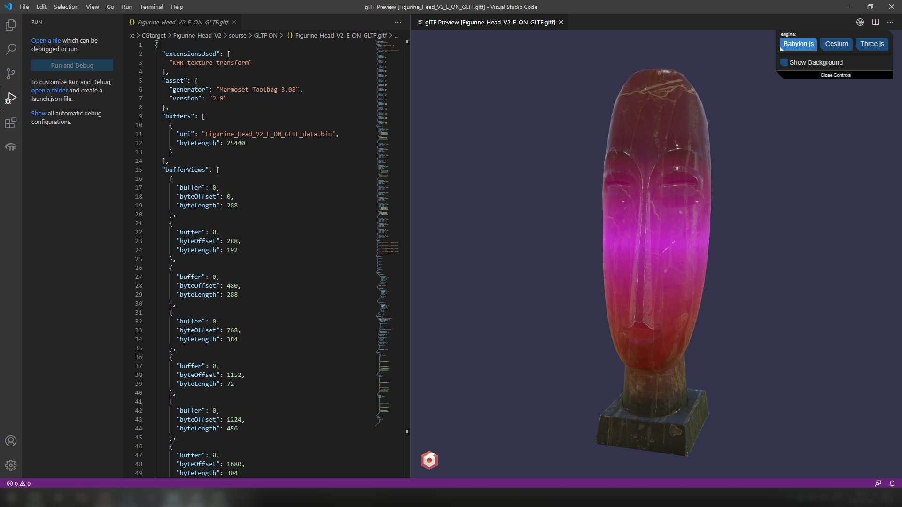This screenshot has height=507, width=902.
Task: Click the JSON file icon in breadcrumb
Action: click(290, 35)
